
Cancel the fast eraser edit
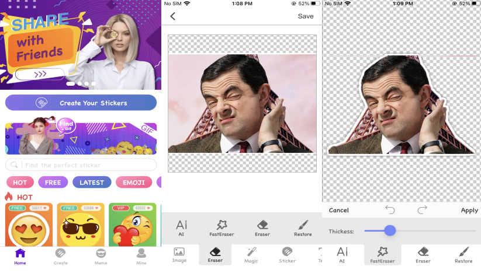click(338, 210)
